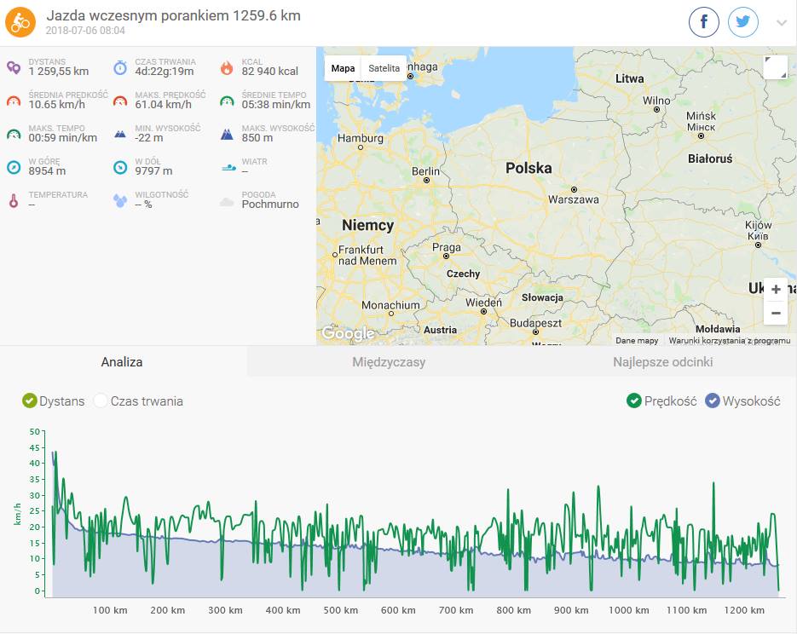Click the Wilno label on the map
Screen dimensions: 797x634
point(656,101)
